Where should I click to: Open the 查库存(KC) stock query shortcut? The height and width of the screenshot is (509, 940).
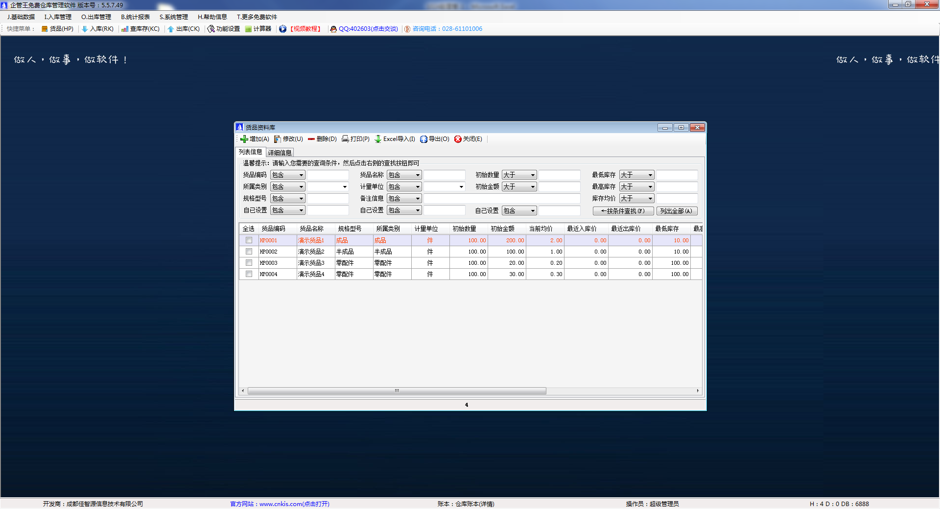(141, 29)
